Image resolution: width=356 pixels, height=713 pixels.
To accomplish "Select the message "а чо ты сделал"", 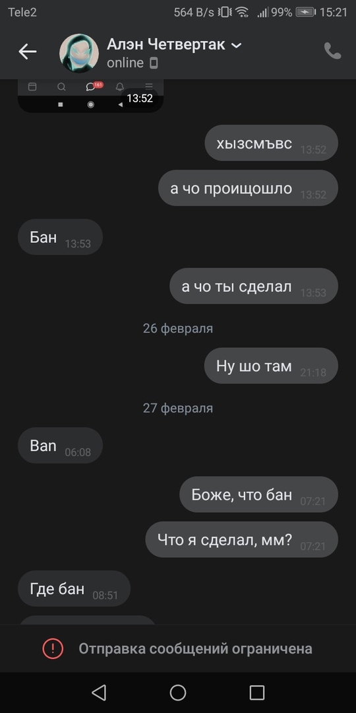I will (254, 286).
